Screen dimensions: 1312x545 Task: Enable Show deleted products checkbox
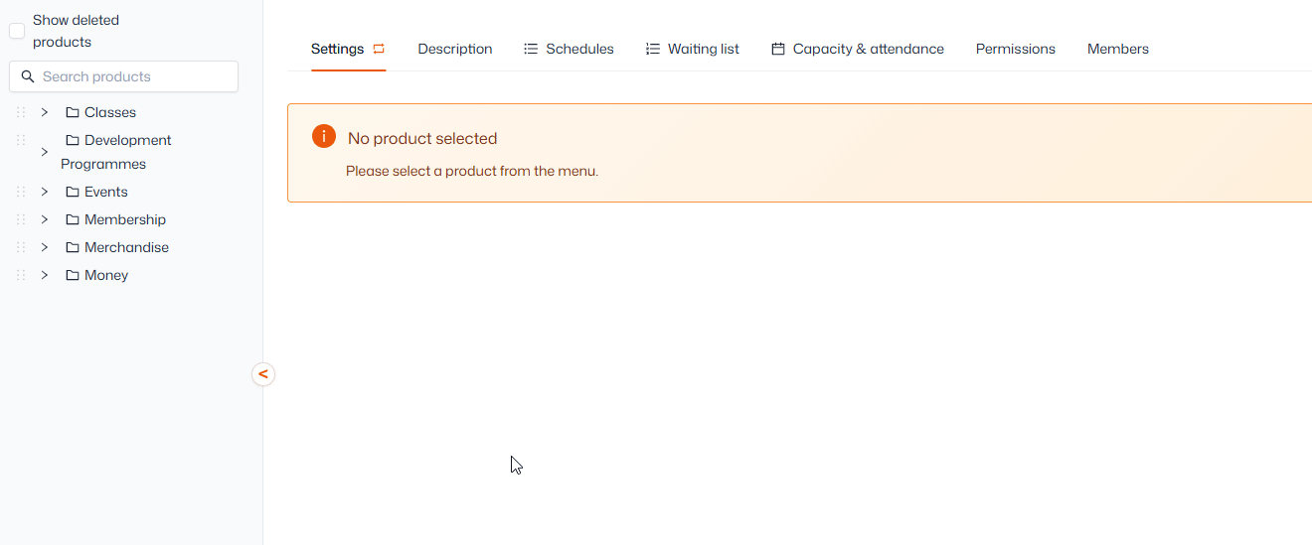pos(17,31)
